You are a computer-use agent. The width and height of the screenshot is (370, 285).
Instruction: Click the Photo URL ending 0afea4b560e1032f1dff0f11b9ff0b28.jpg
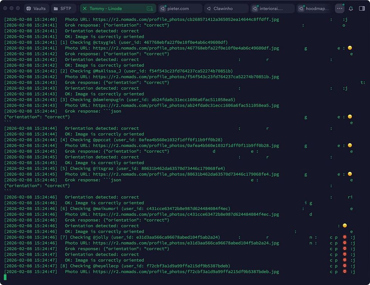point(186,145)
